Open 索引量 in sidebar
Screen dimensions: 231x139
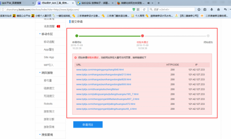48,81
